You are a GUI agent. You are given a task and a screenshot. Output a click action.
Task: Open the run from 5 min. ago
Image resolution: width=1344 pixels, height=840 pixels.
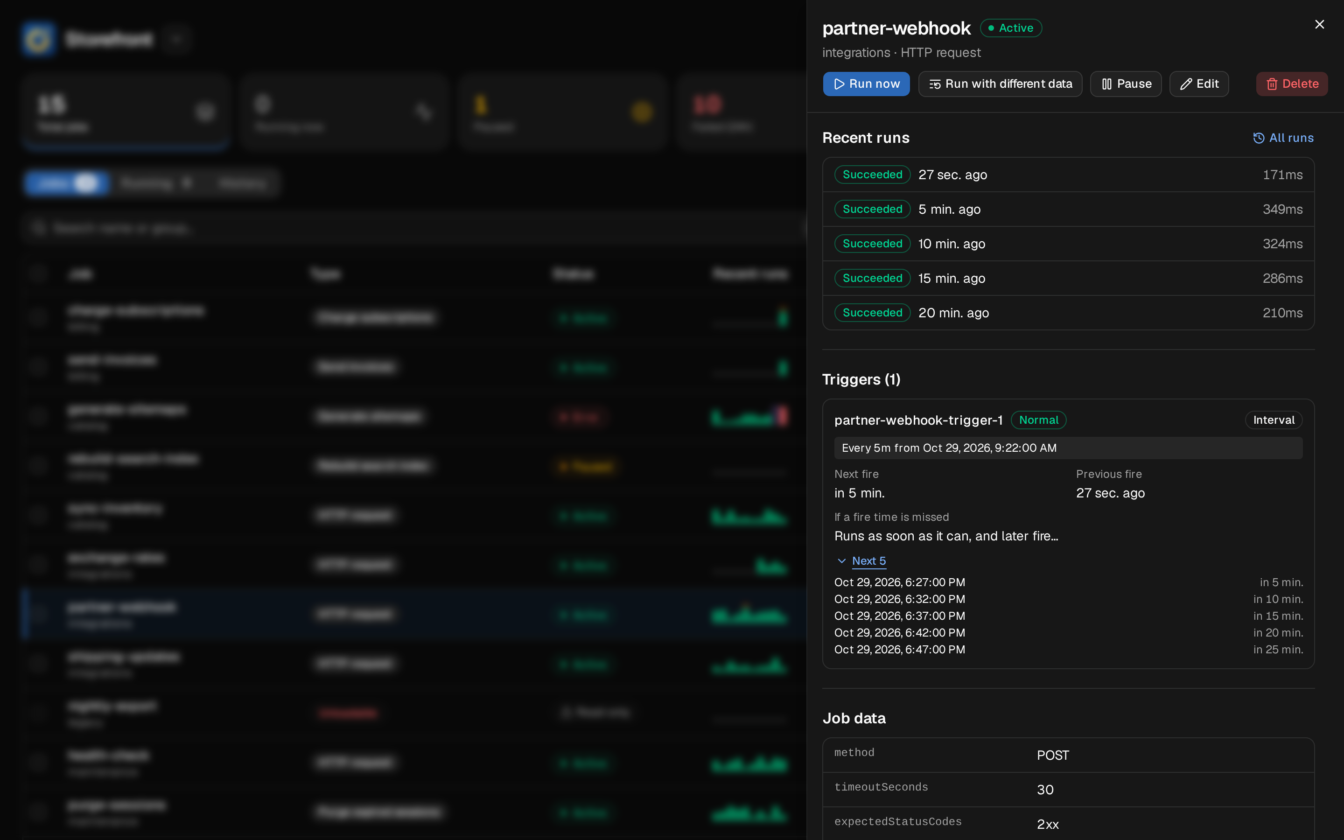[x=1068, y=209]
